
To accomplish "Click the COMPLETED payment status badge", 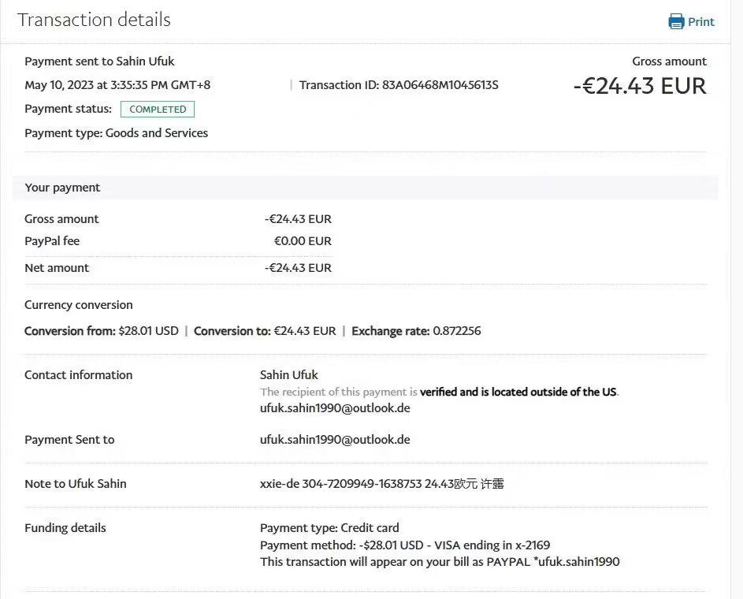I will [158, 110].
